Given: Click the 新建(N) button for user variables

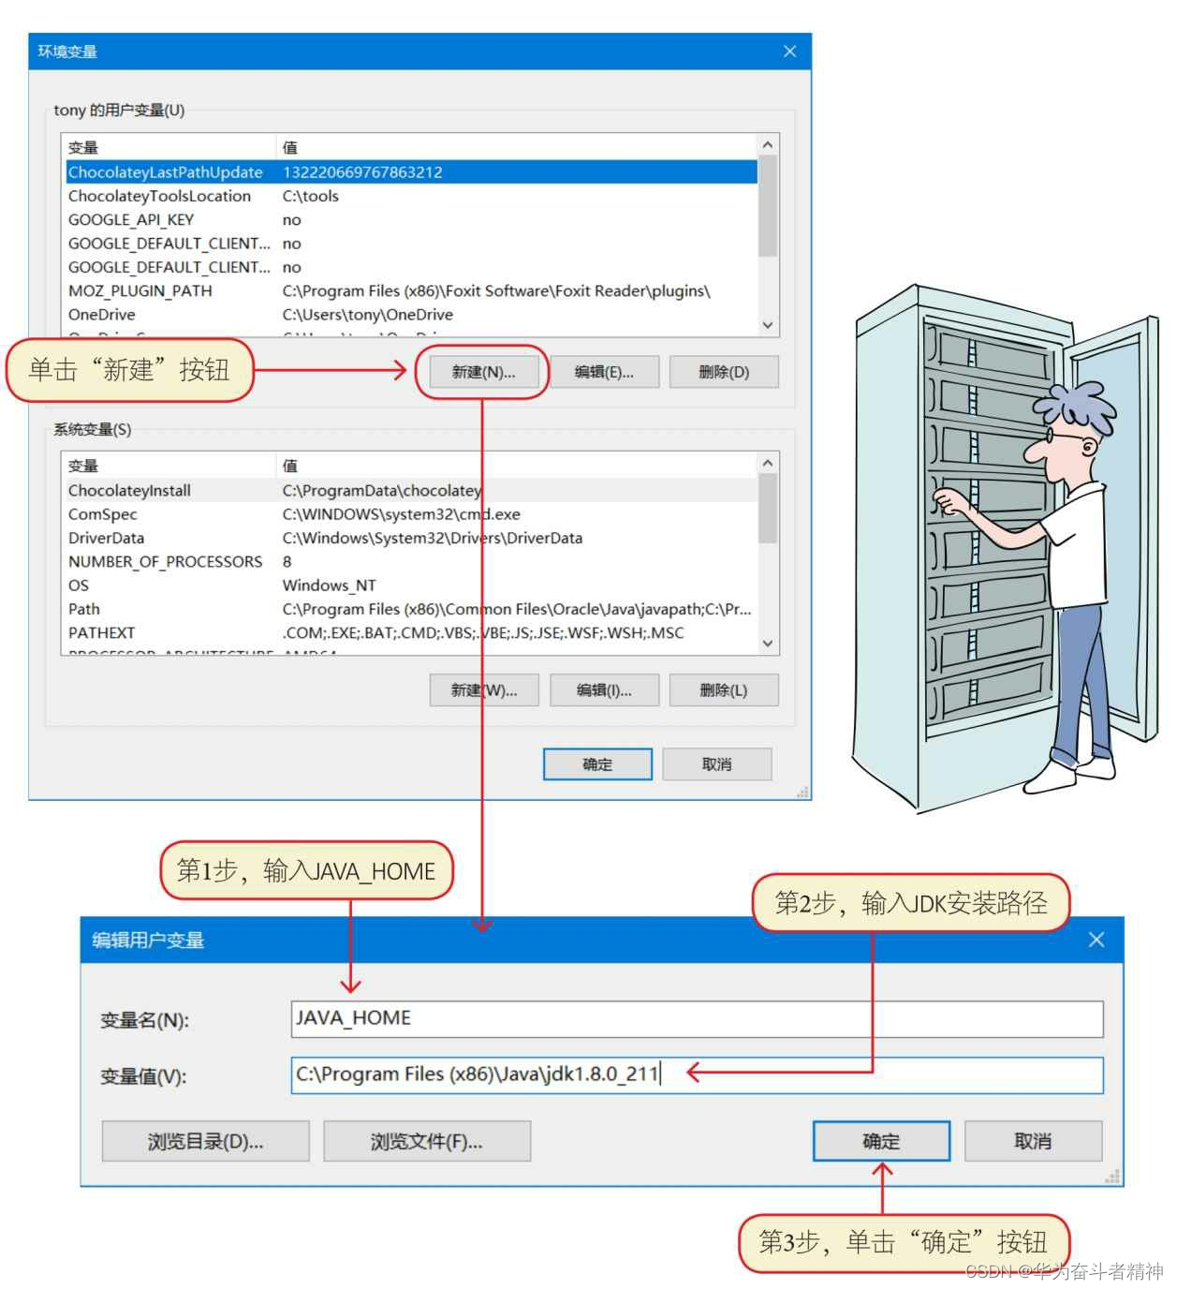Looking at the screenshot, I should coord(483,371).
